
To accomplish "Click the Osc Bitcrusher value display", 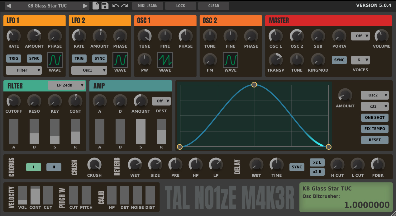I will click(367, 204).
